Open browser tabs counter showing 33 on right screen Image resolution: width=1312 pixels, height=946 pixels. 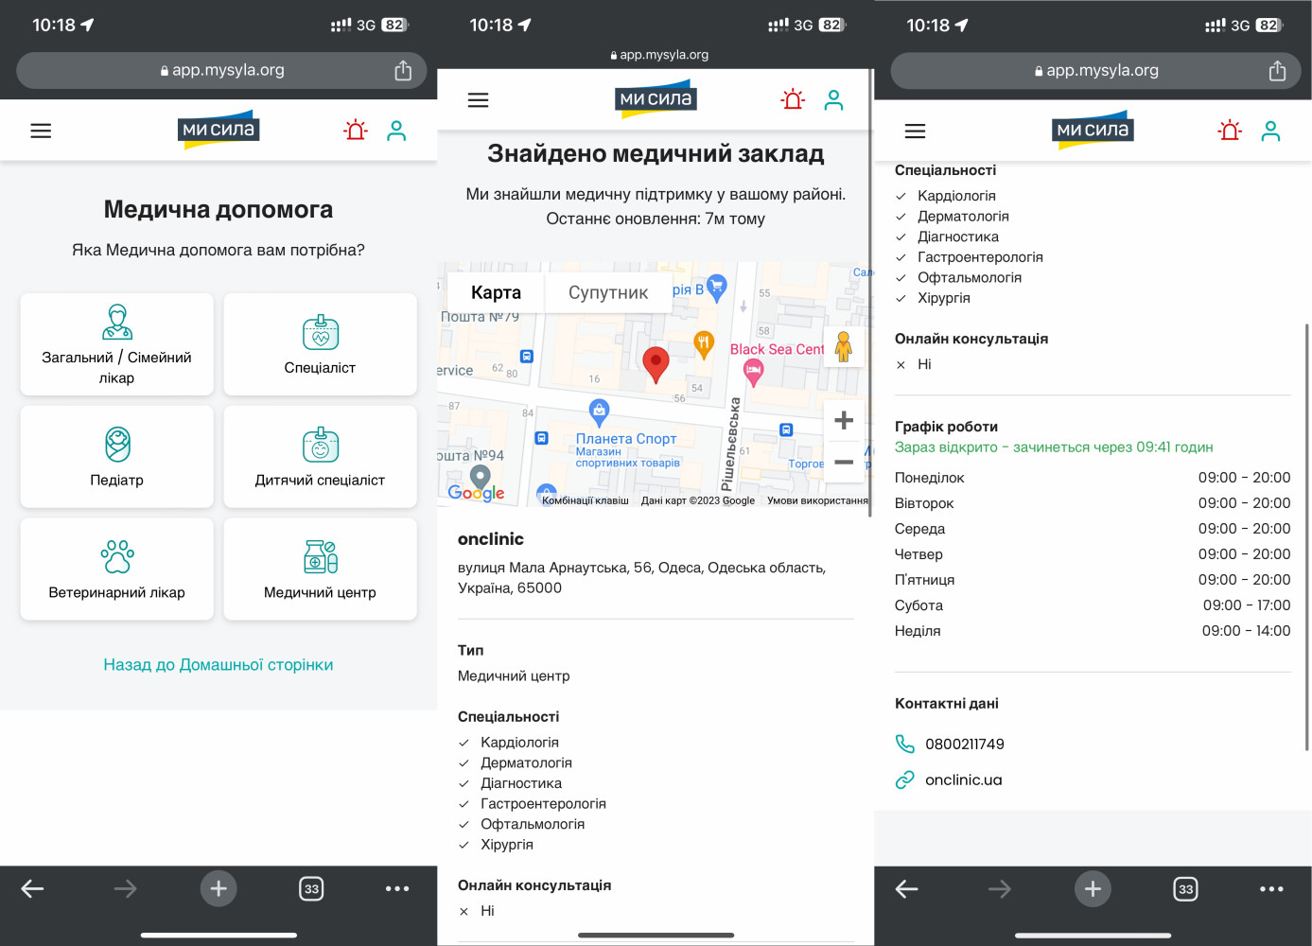point(1185,888)
